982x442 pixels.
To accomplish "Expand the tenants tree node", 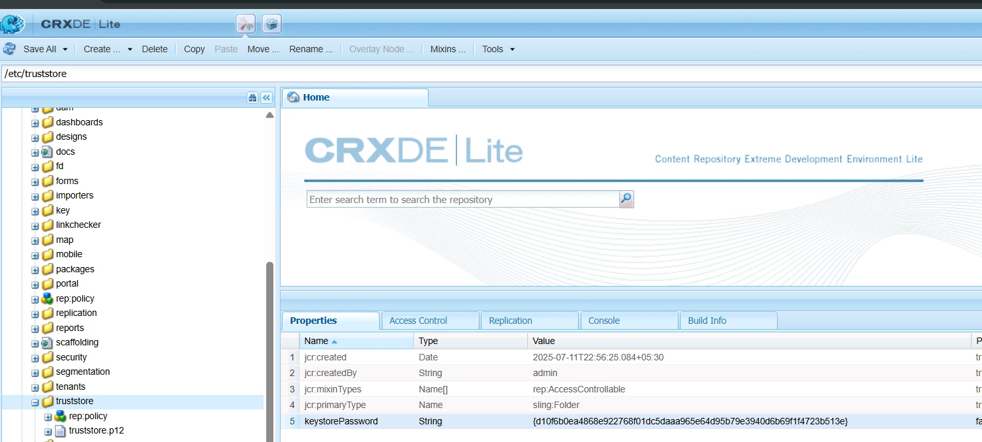I will point(35,387).
